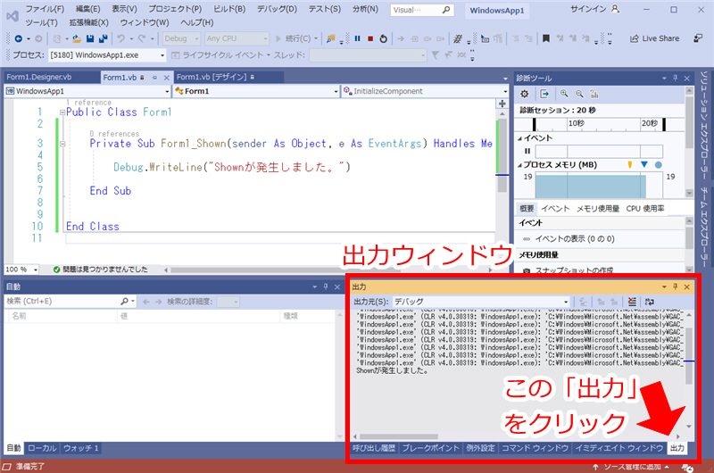Collapse the プロセス メモリ graph section
Image resolution: width=714 pixels, height=473 pixels.
(x=519, y=165)
